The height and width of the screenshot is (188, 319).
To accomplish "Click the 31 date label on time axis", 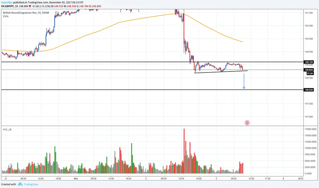I will pos(6,179).
